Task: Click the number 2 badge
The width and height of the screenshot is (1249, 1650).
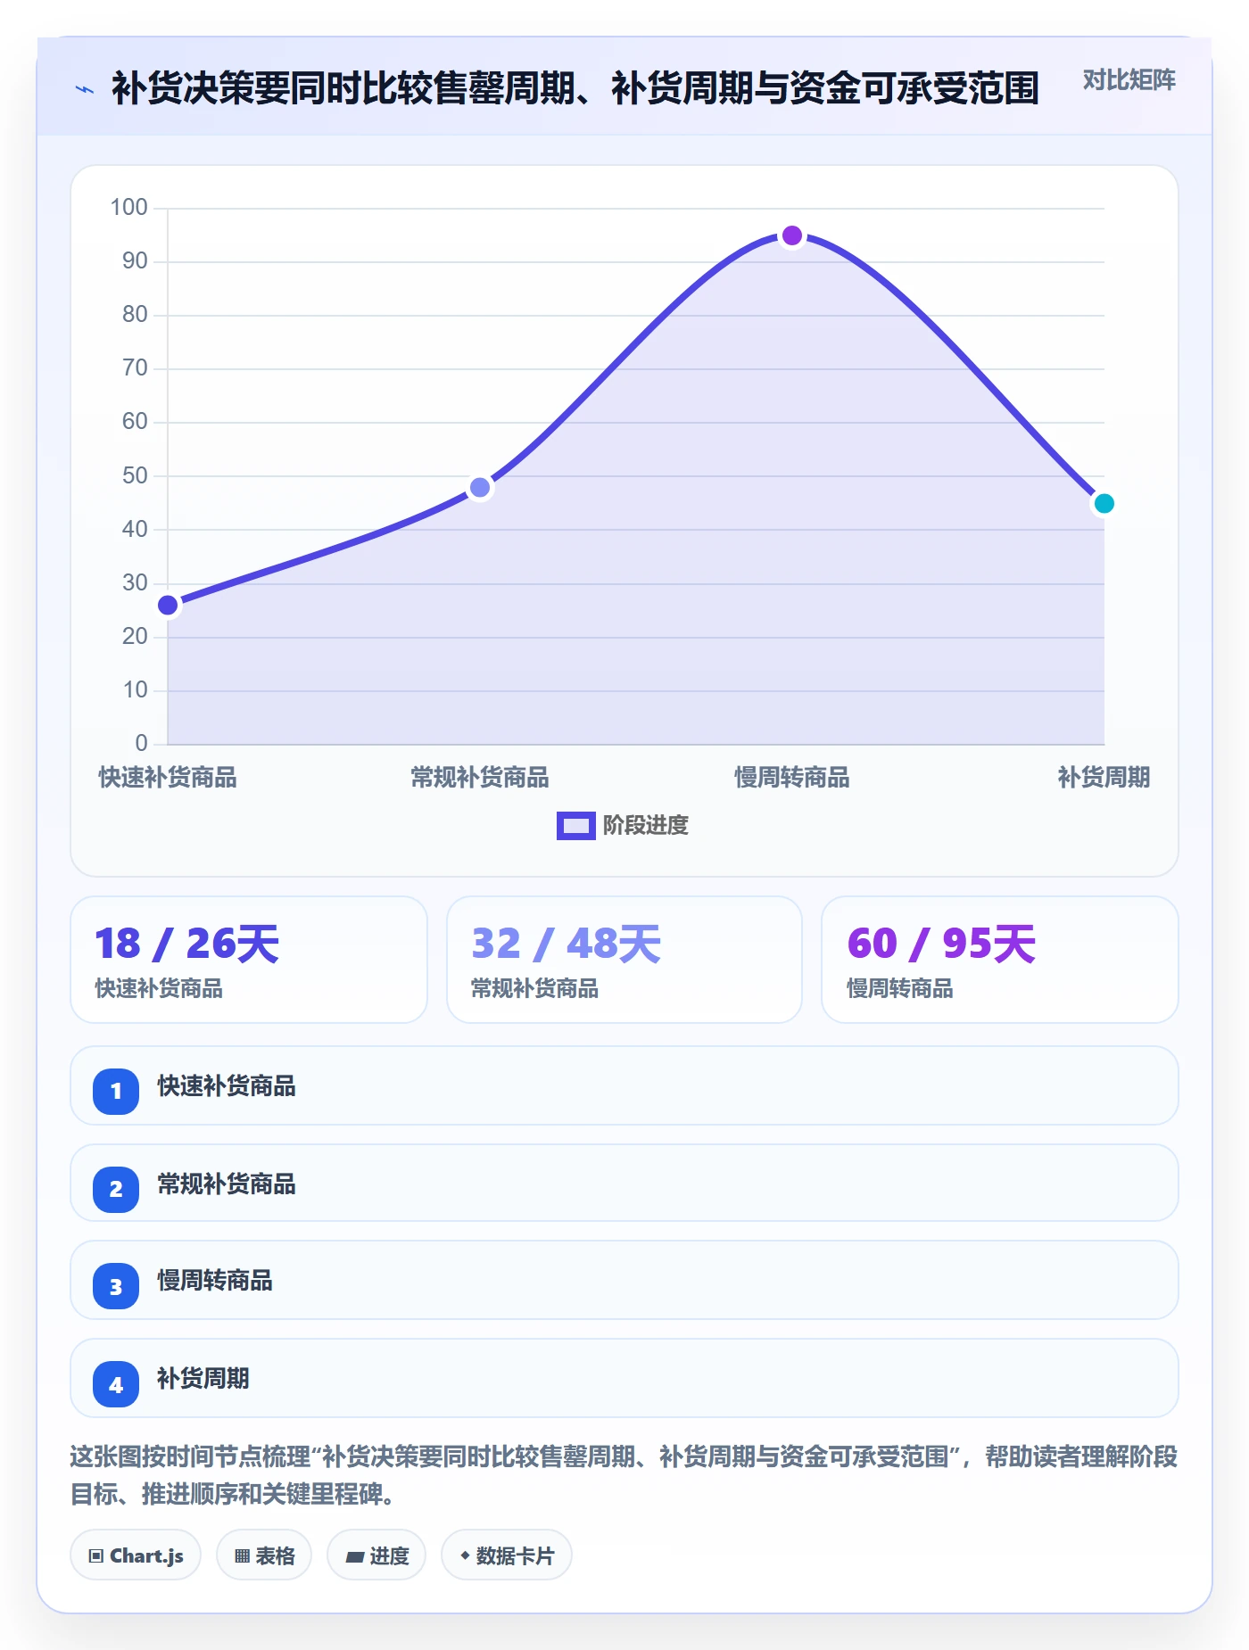Action: (x=116, y=1189)
